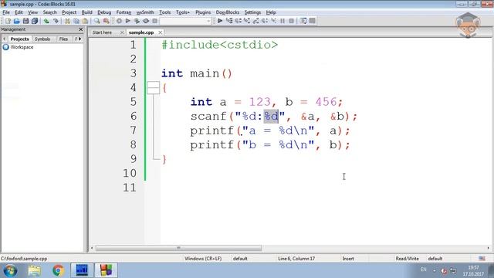494x278 pixels.
Task: Click the Build and run icon
Action: [x=137, y=21]
